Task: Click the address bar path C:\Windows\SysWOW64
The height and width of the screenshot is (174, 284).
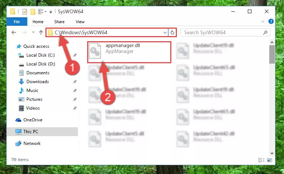Action: pyautogui.click(x=81, y=32)
